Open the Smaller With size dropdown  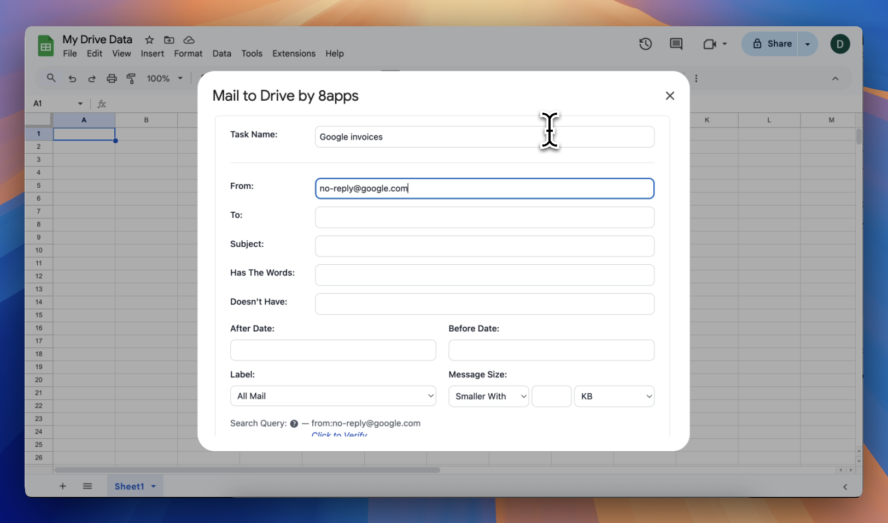pyautogui.click(x=489, y=396)
